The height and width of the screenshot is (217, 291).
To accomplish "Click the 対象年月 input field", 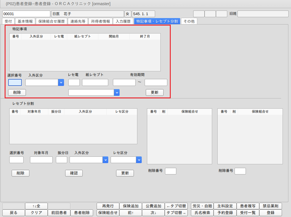I will coord(41,160).
